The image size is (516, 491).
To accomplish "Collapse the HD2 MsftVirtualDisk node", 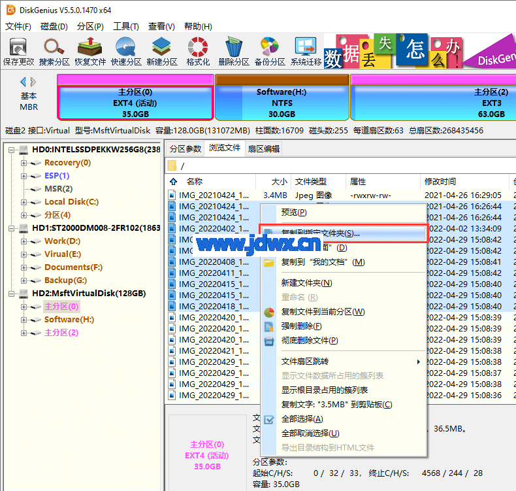I will 12,294.
